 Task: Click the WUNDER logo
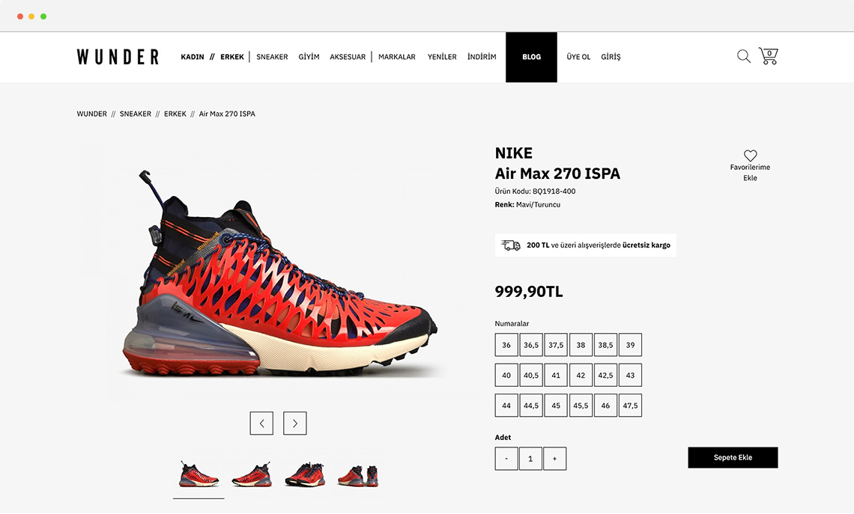pyautogui.click(x=118, y=57)
